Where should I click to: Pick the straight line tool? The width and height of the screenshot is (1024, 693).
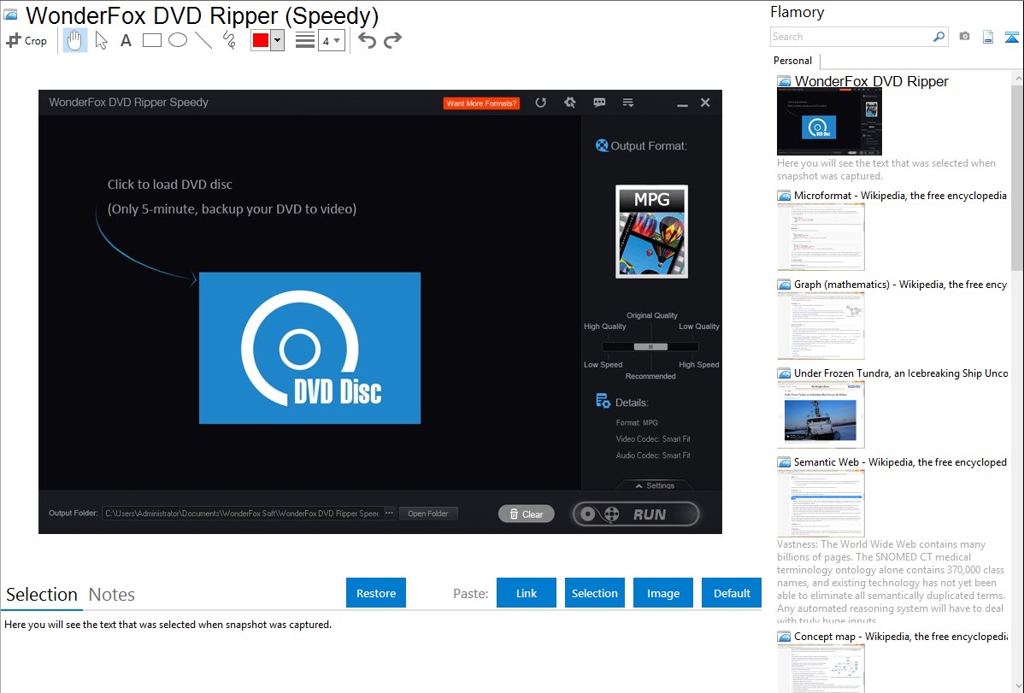point(203,40)
